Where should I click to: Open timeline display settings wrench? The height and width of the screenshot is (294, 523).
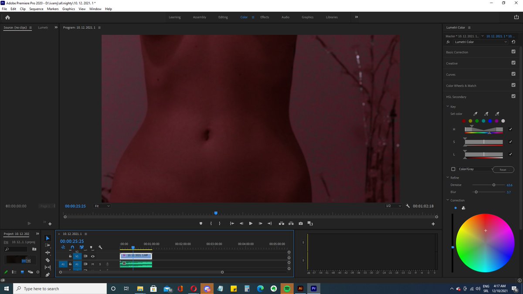pyautogui.click(x=100, y=247)
